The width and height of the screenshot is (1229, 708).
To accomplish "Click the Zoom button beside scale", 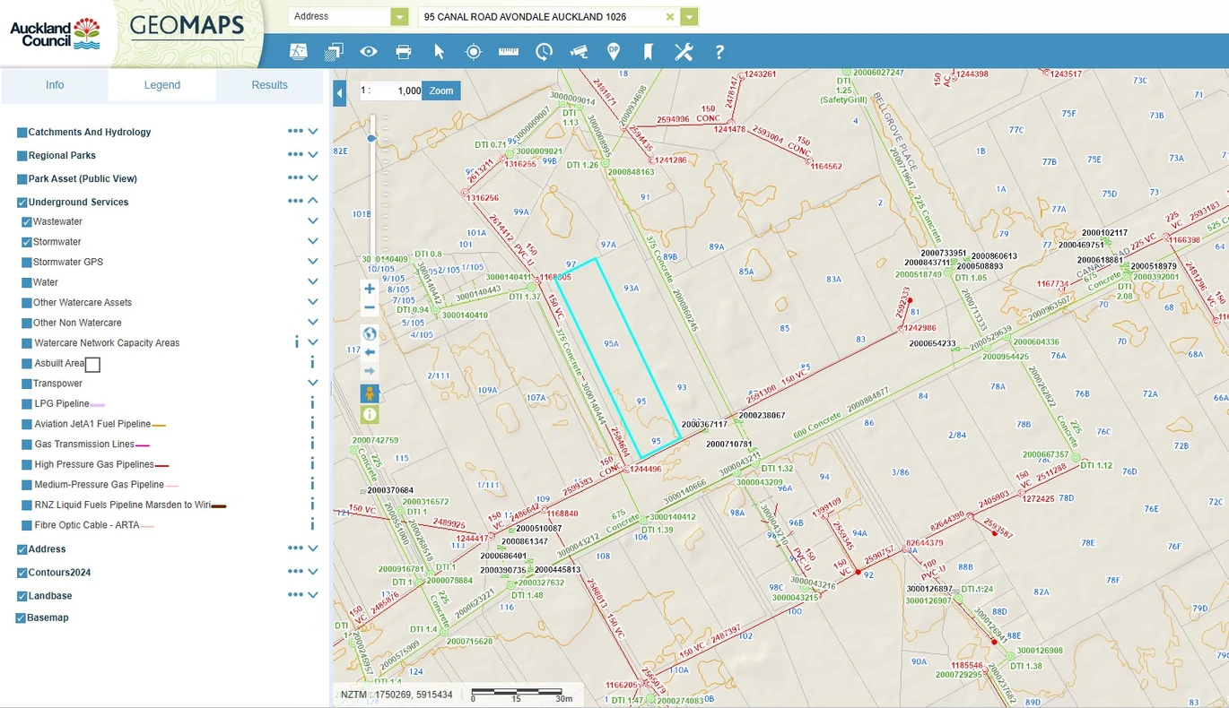I will pos(441,91).
